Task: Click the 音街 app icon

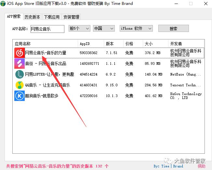Action: click(20, 64)
